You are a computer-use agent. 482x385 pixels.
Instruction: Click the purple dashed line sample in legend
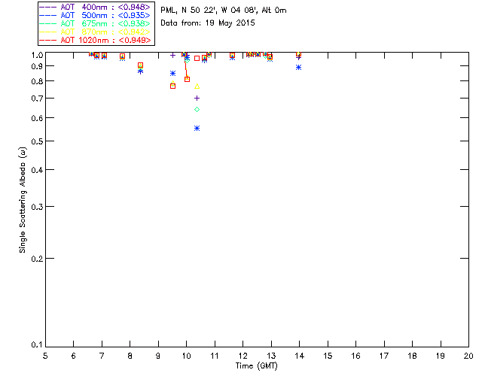[x=48, y=7]
